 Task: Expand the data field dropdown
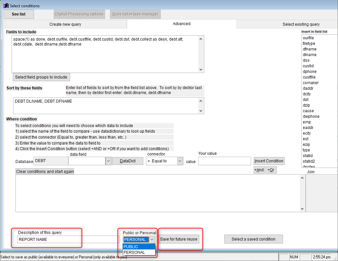point(108,161)
